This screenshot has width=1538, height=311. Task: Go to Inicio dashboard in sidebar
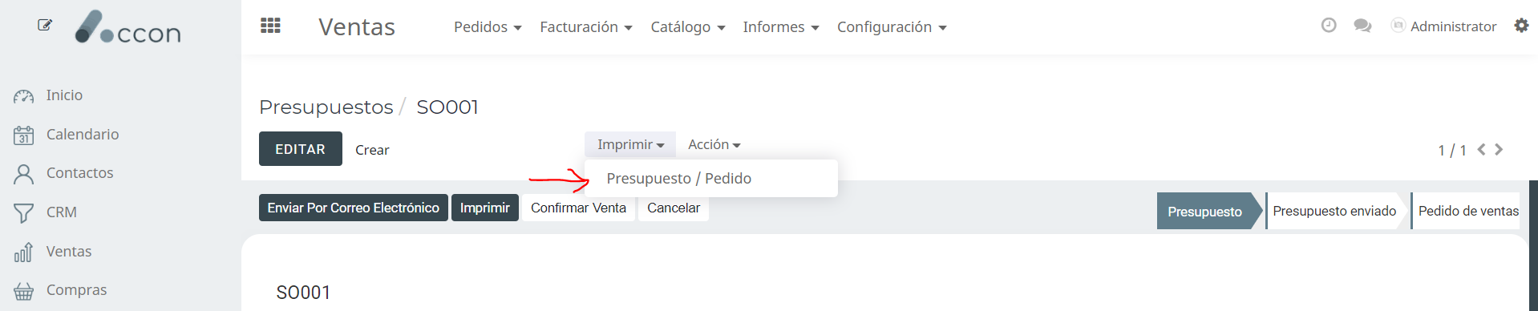48,95
